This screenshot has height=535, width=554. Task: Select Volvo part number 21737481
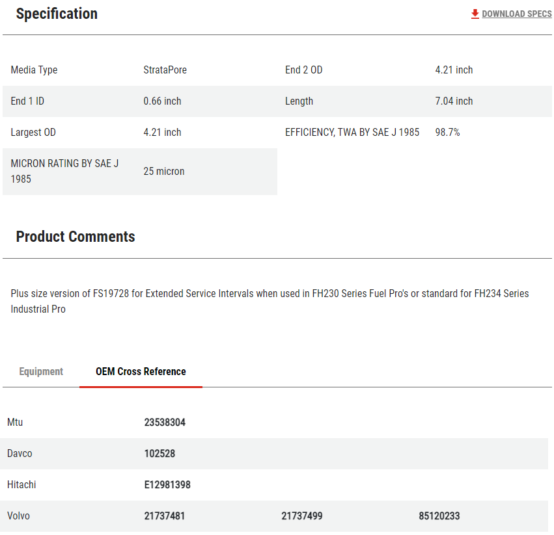point(165,516)
